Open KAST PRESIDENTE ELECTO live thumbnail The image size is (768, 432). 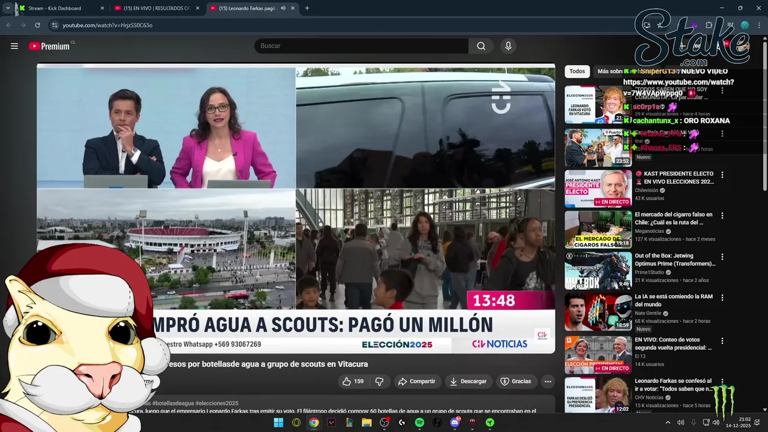pos(598,188)
